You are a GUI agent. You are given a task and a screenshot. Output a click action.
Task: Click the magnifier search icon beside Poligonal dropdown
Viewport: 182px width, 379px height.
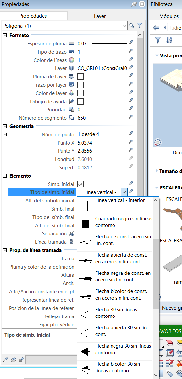click(x=132, y=25)
